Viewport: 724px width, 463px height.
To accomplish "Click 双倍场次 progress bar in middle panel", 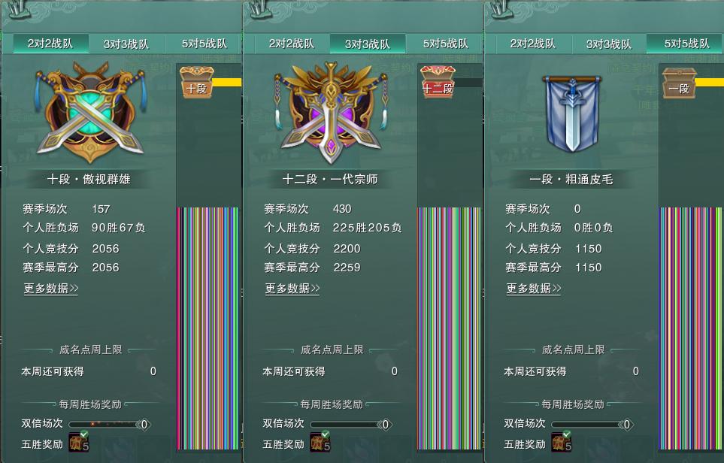I will click(351, 424).
